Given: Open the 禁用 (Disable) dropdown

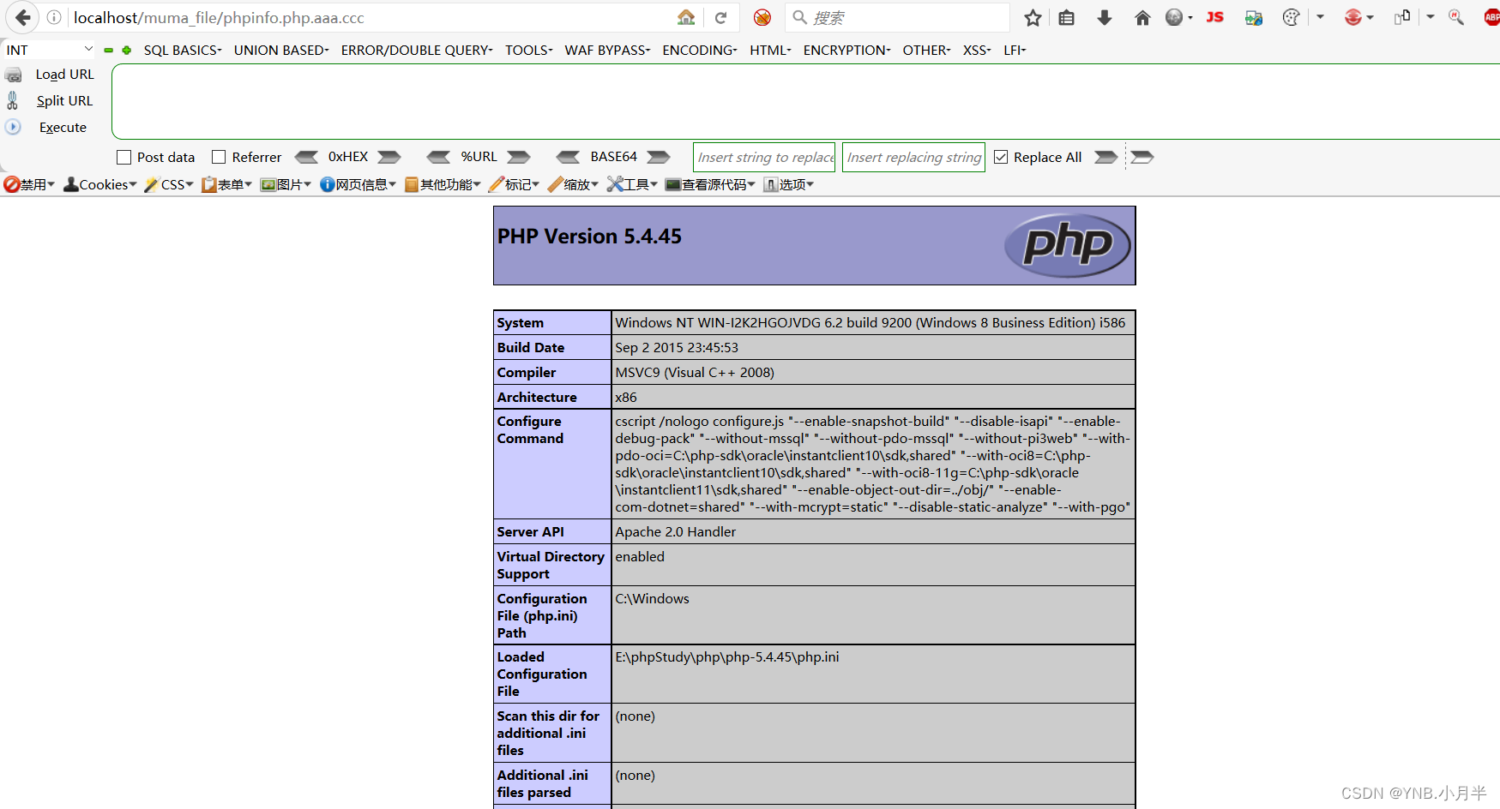Looking at the screenshot, I should (29, 184).
